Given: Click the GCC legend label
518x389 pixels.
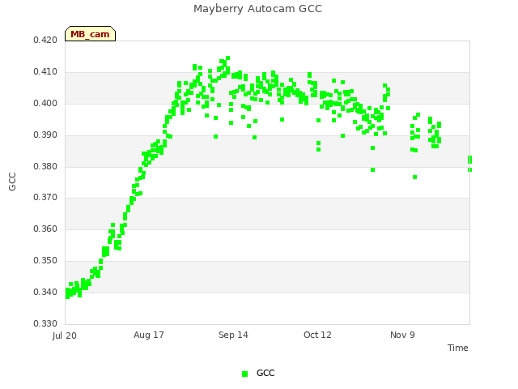Looking at the screenshot, I should [265, 373].
